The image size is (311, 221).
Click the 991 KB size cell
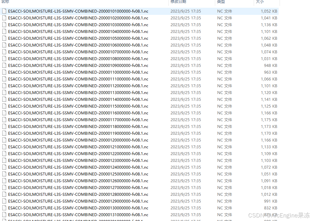[271, 201]
